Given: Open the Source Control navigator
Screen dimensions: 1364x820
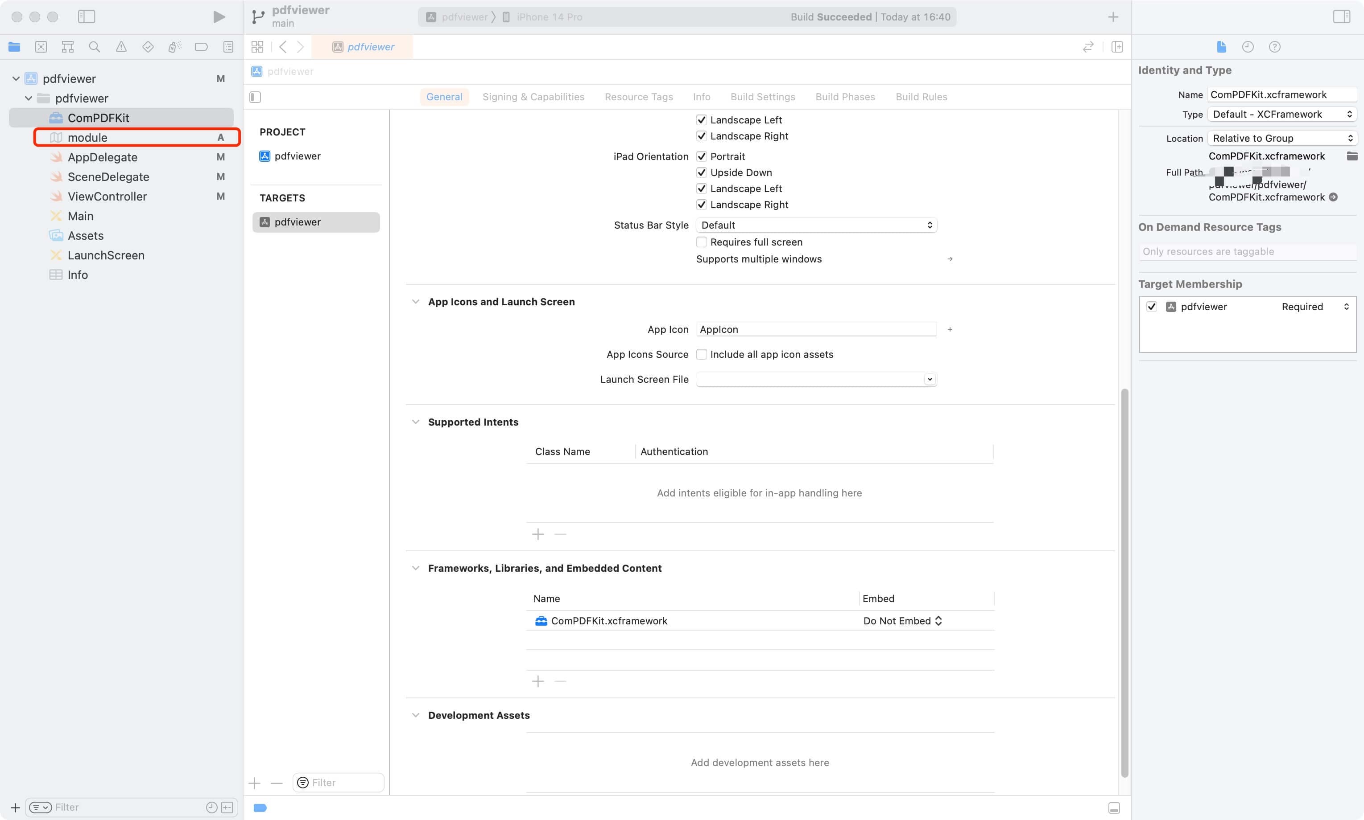Looking at the screenshot, I should 41,47.
